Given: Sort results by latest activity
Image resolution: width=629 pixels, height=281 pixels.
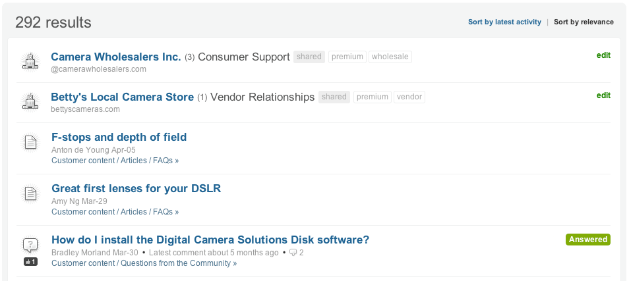Looking at the screenshot, I should tap(504, 22).
